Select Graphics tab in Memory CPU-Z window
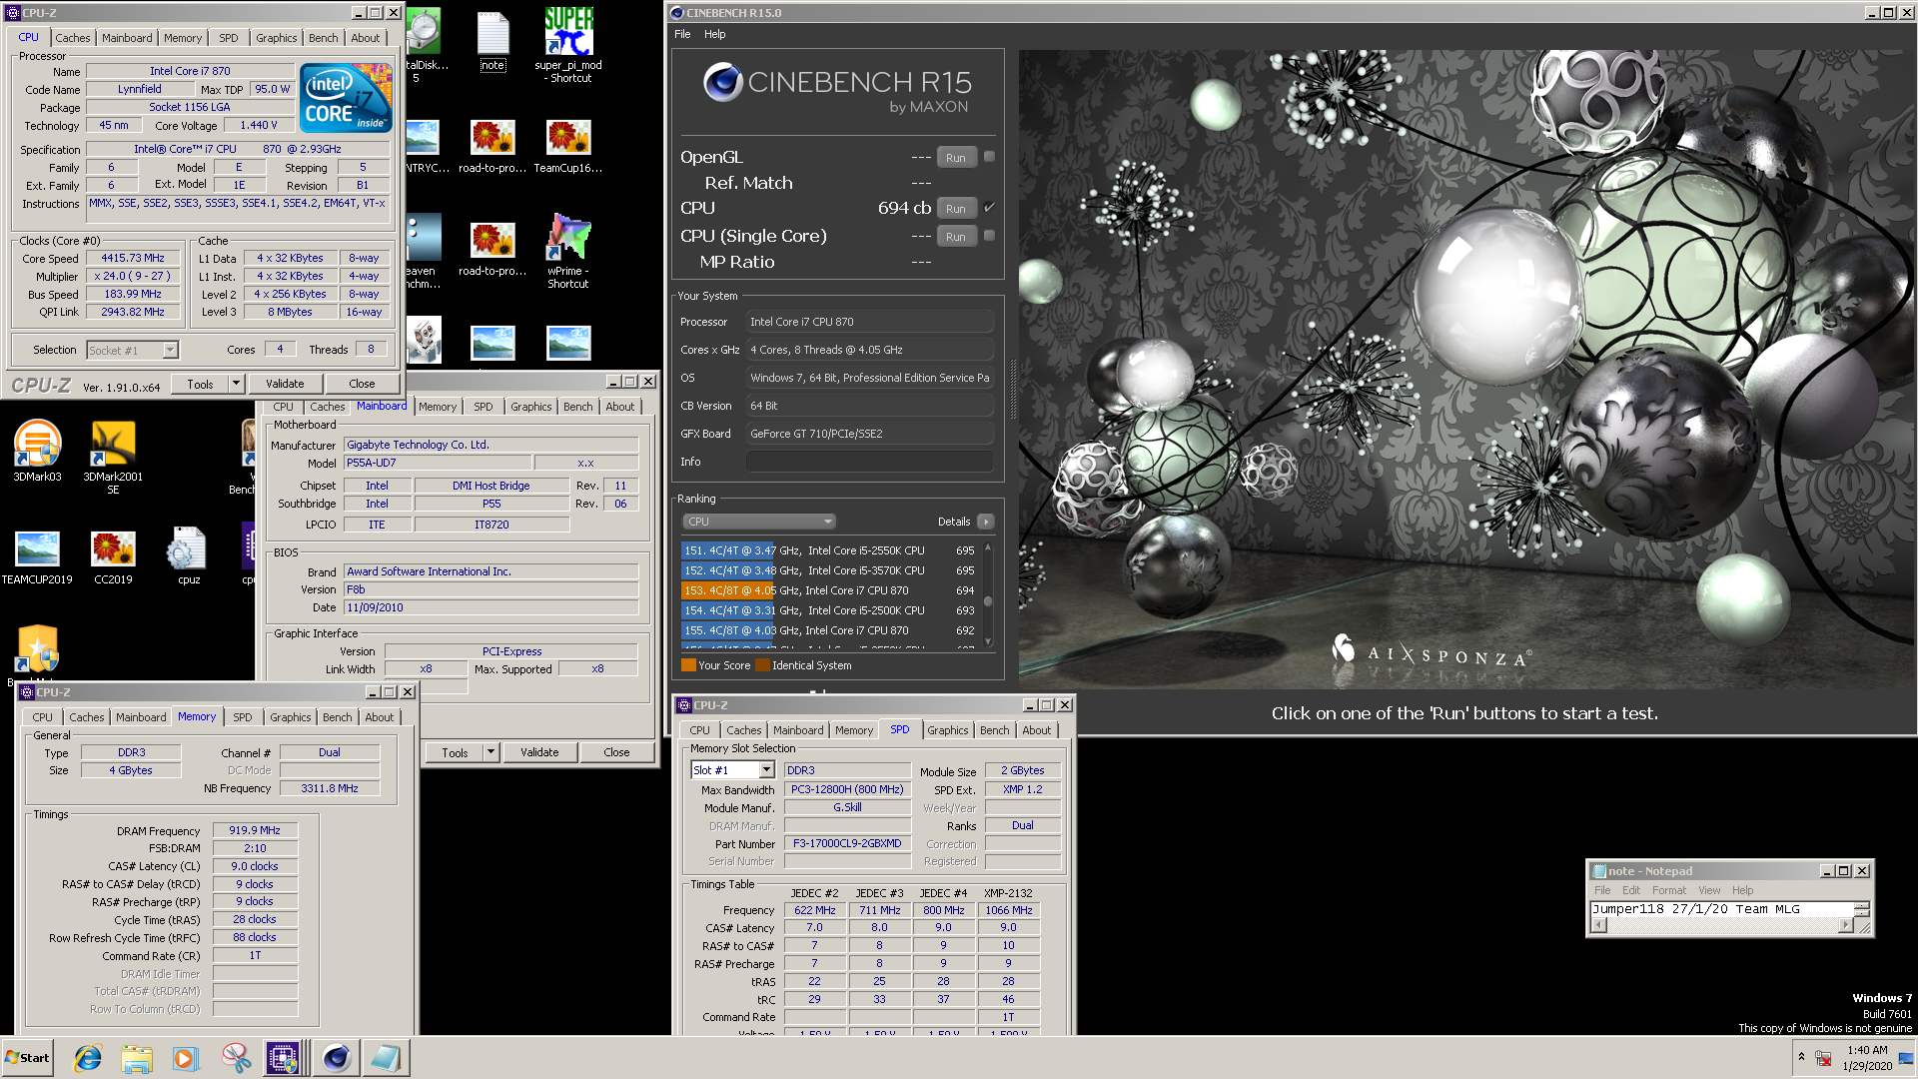 (x=290, y=717)
